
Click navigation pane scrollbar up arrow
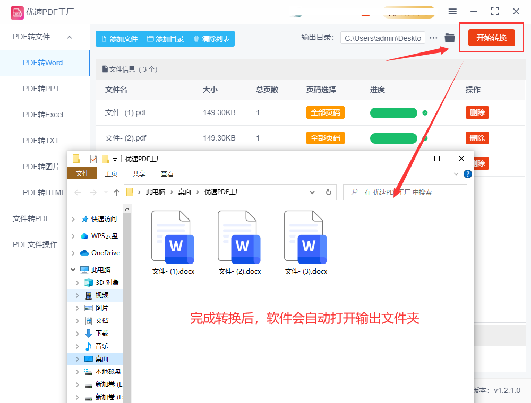click(x=127, y=209)
